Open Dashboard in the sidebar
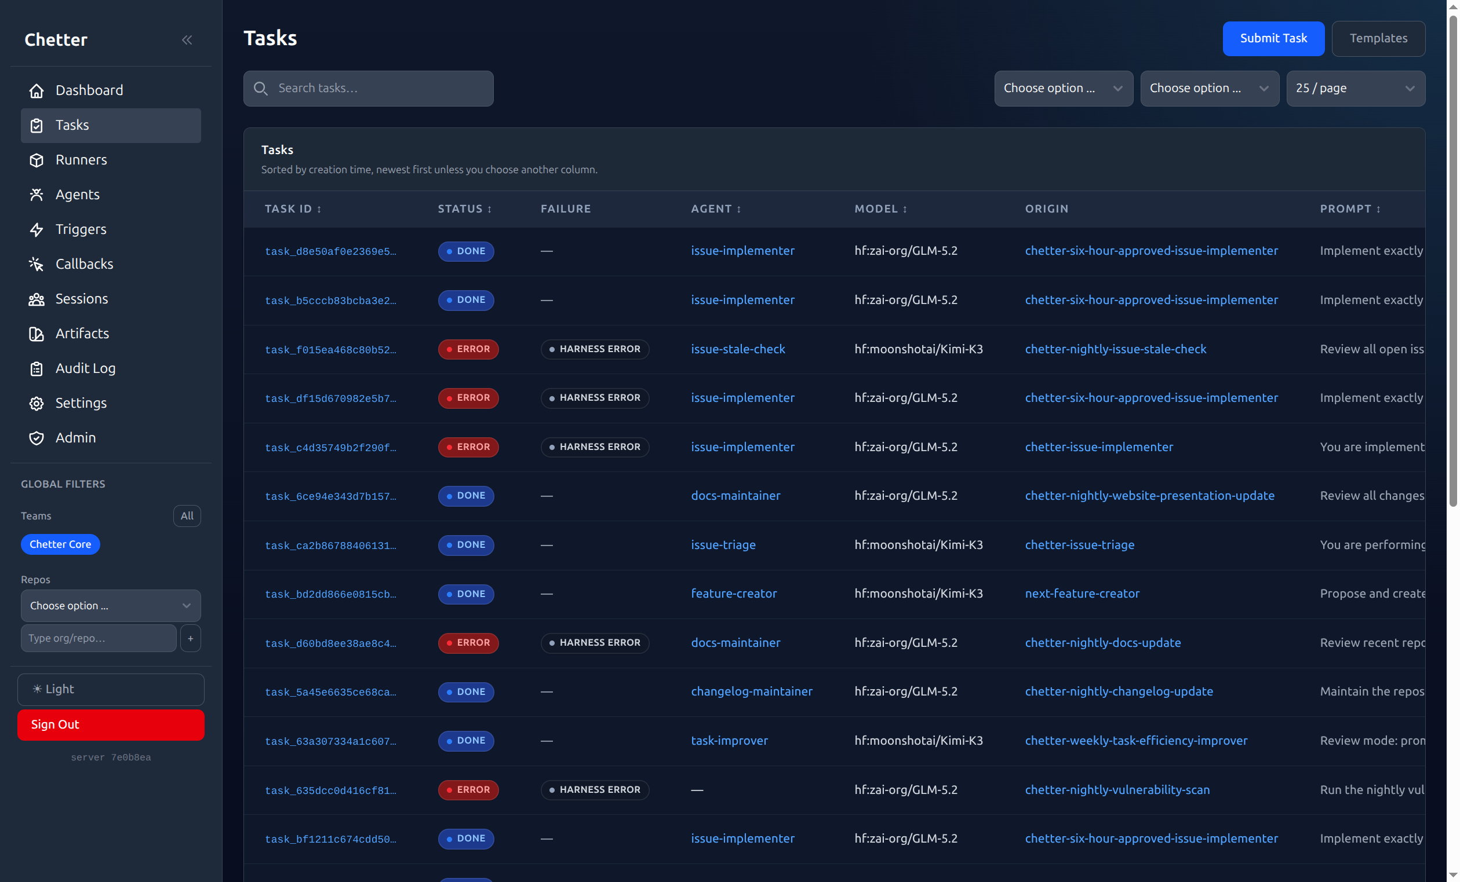The height and width of the screenshot is (882, 1460). pos(111,90)
